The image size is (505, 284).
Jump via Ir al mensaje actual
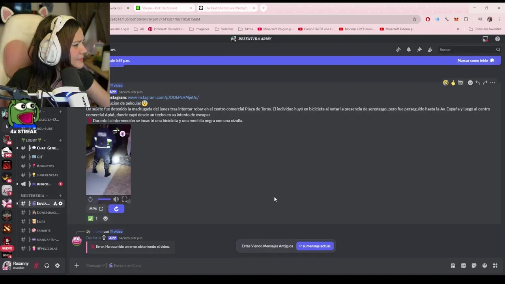point(315,246)
